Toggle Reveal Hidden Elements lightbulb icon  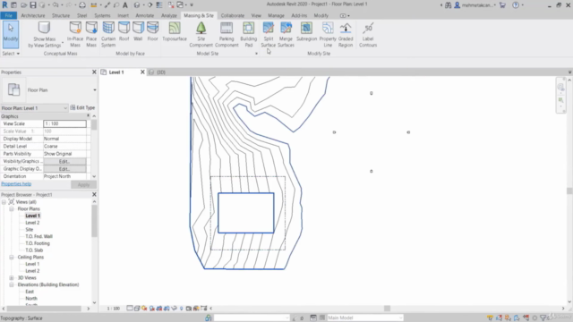181,309
